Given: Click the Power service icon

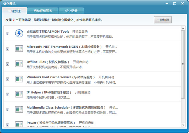Looking at the screenshot, I should [19, 125].
